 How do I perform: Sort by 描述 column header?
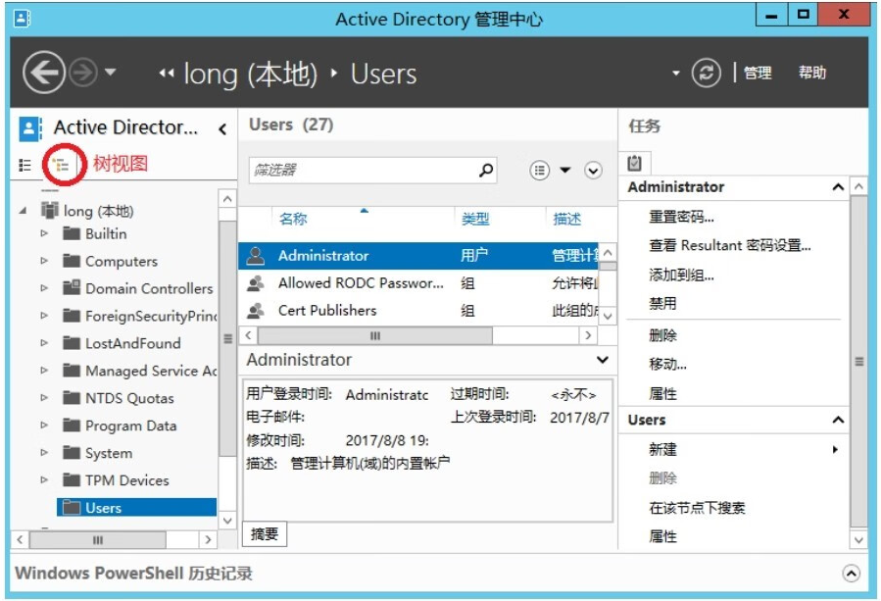click(x=567, y=219)
